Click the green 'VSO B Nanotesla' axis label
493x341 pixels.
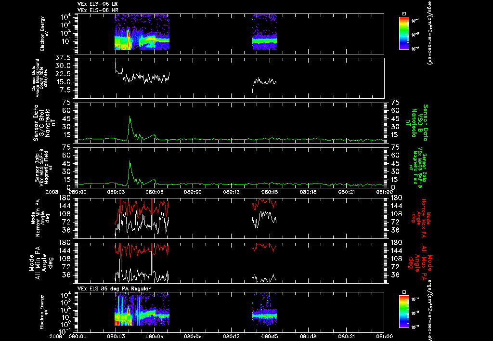coord(416,123)
